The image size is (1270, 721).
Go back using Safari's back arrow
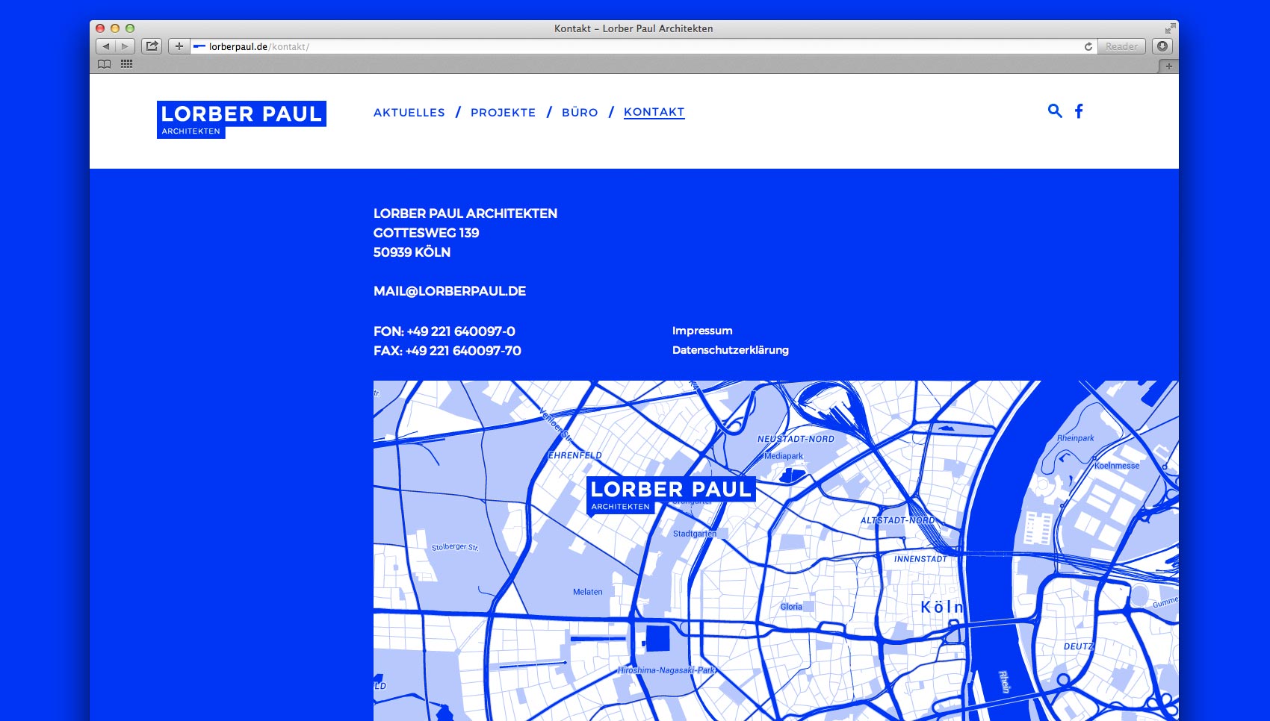point(105,46)
